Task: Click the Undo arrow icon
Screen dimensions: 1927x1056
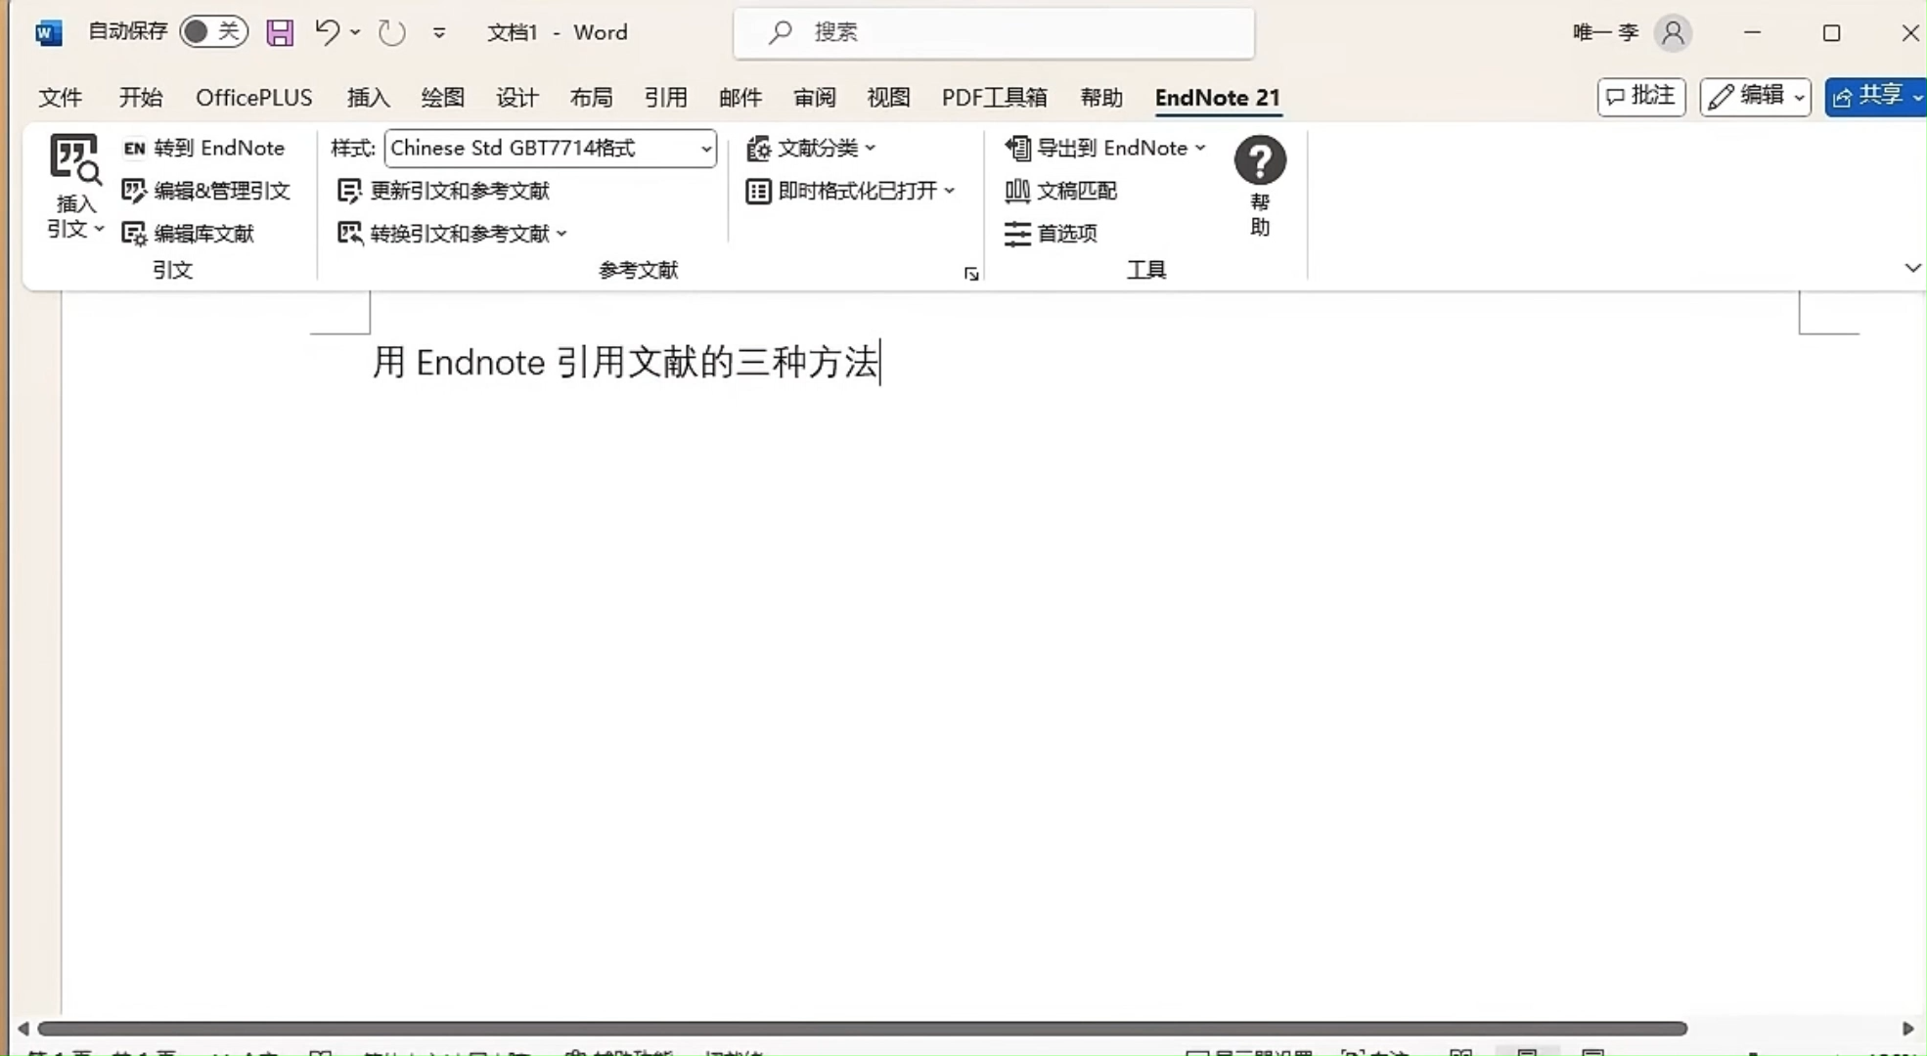Action: (x=327, y=32)
